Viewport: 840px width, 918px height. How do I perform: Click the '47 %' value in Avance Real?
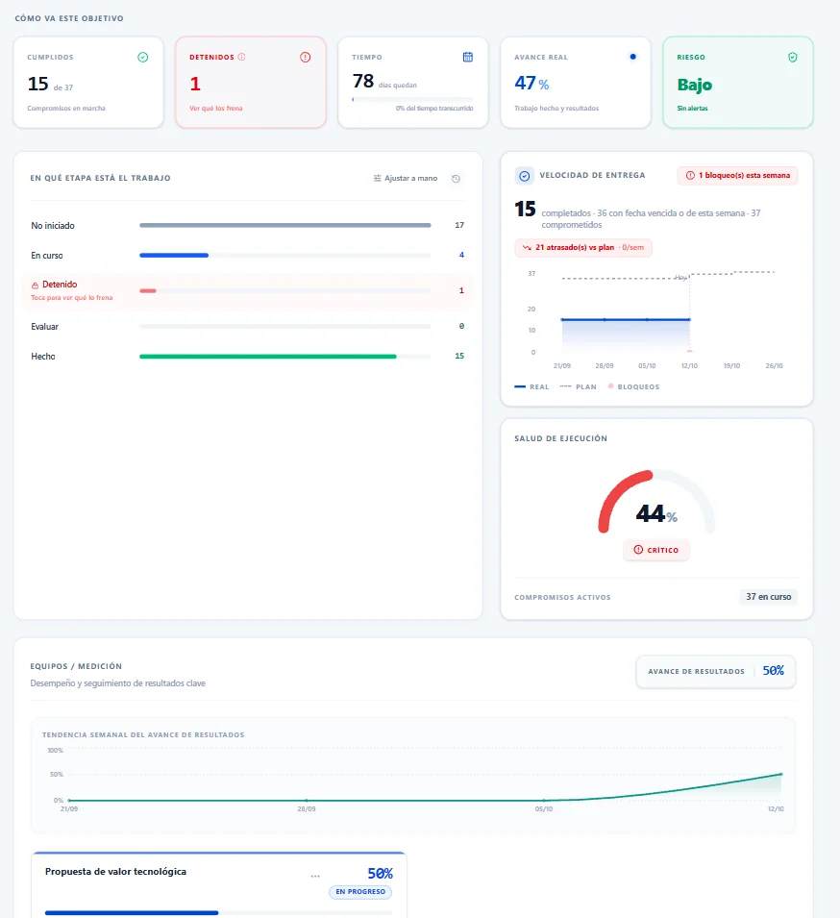tap(531, 84)
